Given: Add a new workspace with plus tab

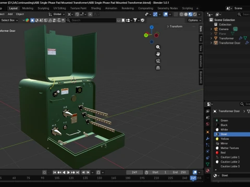Looking at the screenshot, I should click(x=197, y=8).
